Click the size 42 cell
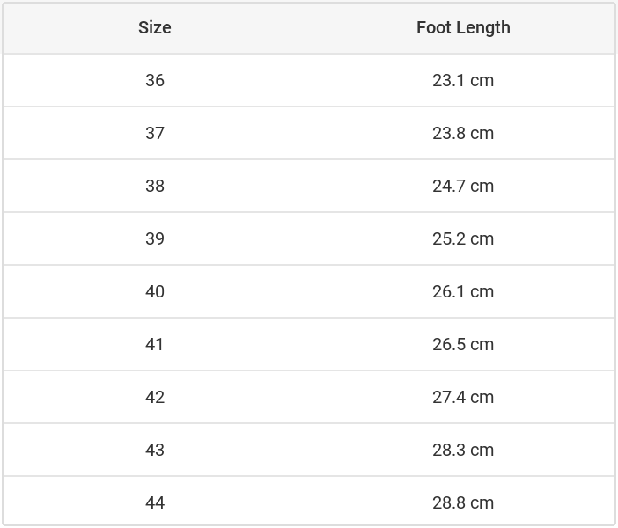618x528 pixels. point(155,397)
